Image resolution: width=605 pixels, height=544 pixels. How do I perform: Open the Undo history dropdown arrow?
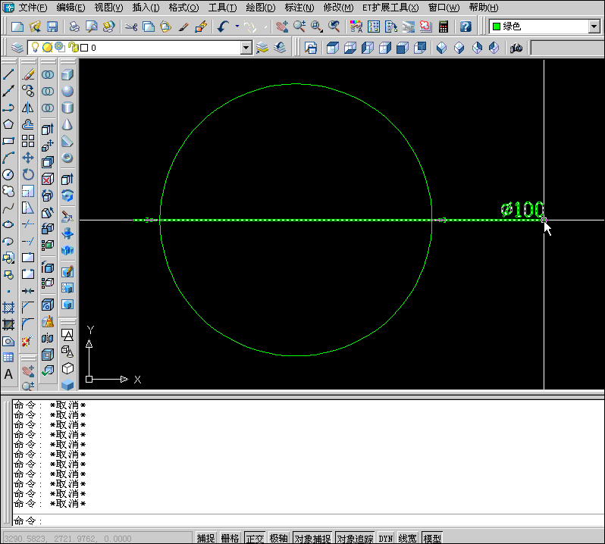click(x=237, y=27)
